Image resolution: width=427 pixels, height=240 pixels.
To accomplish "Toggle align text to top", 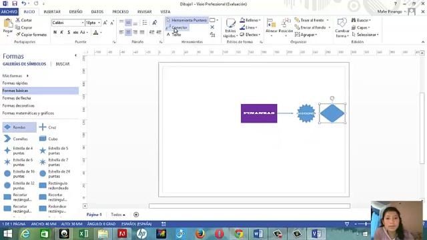I will [121, 23].
